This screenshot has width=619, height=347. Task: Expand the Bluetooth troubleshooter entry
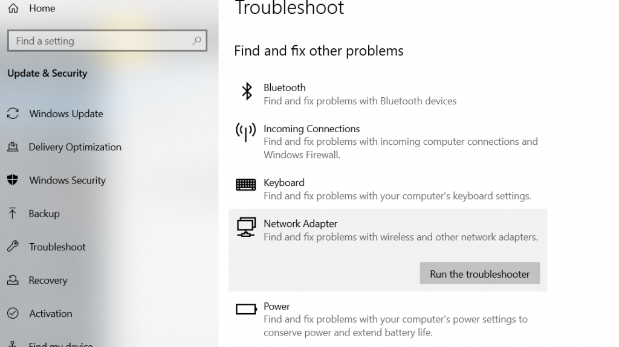tap(360, 94)
